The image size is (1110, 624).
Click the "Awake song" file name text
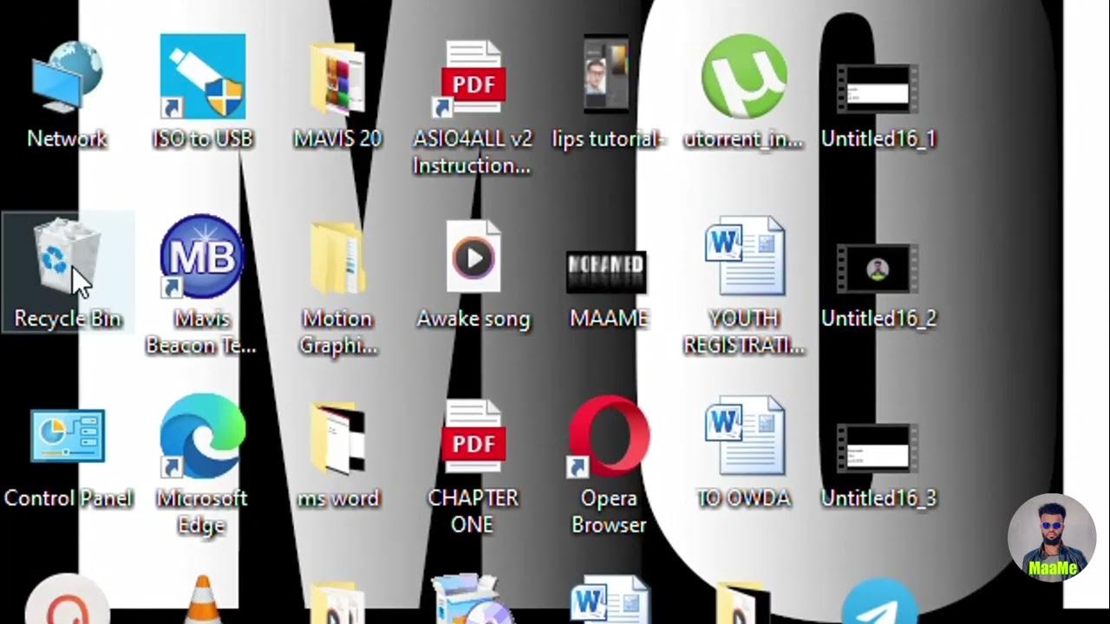473,319
